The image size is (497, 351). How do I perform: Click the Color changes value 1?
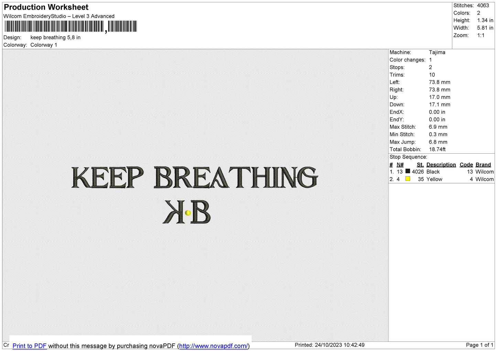point(430,60)
